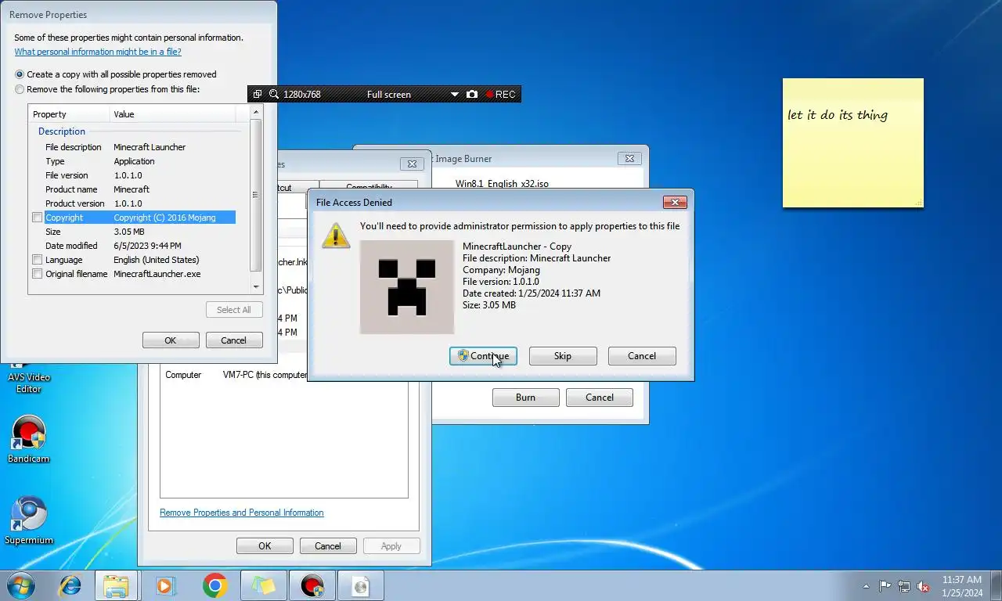
Task: Select the Date modified property row
Action: [133, 246]
